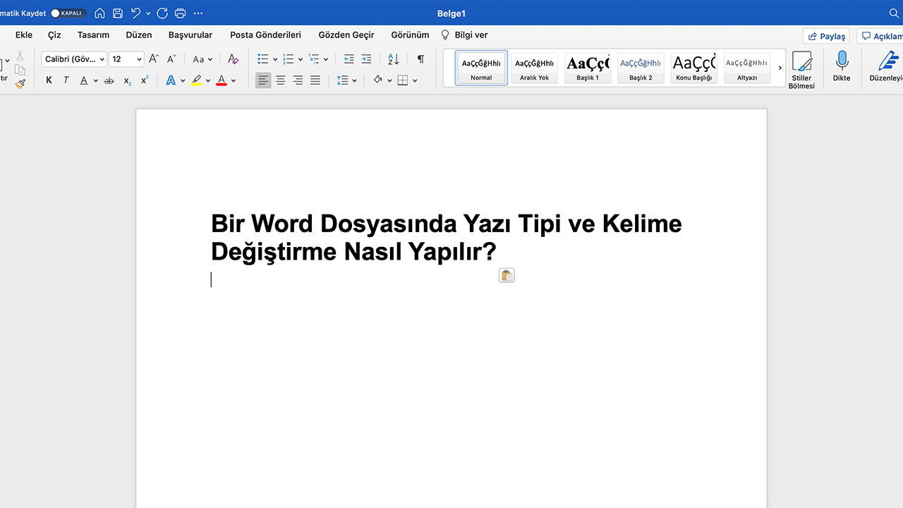Image resolution: width=903 pixels, height=508 pixels.
Task: Apply the Başlık 1 style
Action: coord(587,67)
